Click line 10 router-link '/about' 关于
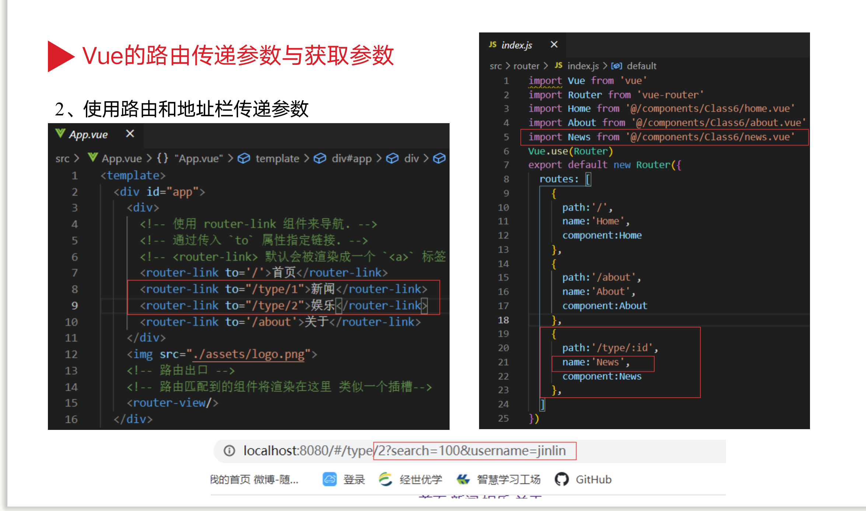Image resolution: width=866 pixels, height=511 pixels. coord(280,322)
